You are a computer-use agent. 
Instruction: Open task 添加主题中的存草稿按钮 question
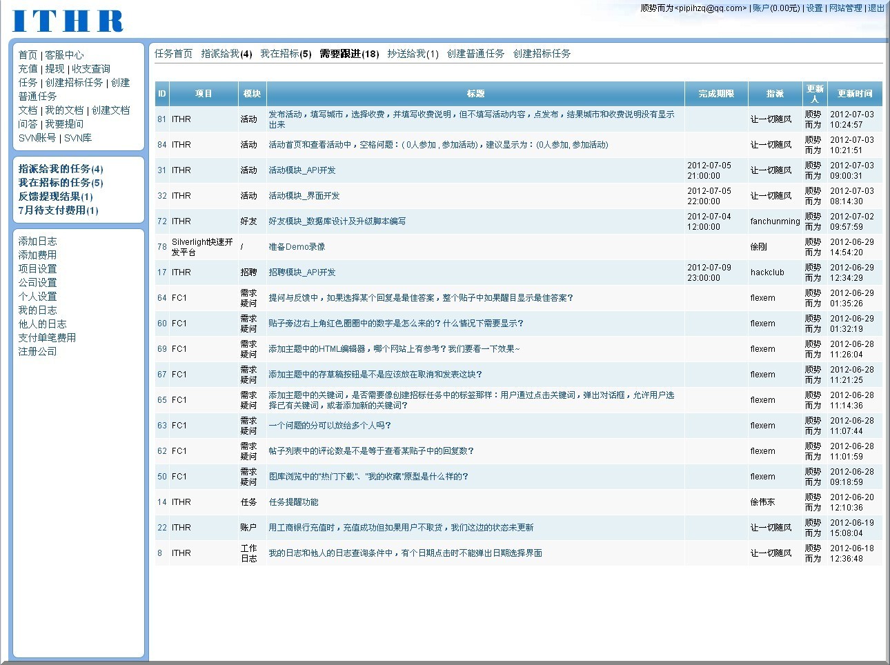[375, 375]
